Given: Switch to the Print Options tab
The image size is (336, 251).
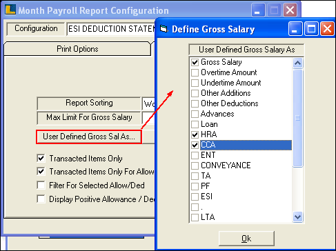Looking at the screenshot, I should 77,49.
